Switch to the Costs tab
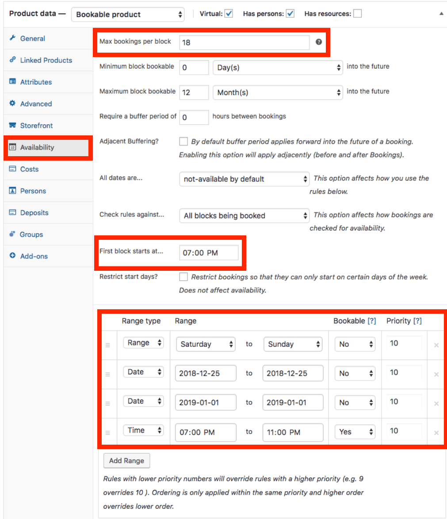Screen dimensions: 447x519 pos(29,169)
